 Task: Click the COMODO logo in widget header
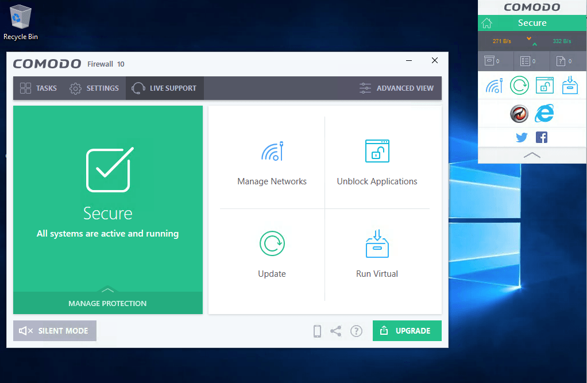coord(532,7)
